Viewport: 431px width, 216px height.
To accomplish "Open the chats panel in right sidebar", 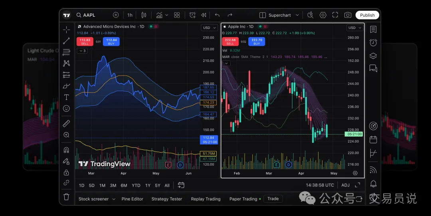I will click(x=373, y=68).
